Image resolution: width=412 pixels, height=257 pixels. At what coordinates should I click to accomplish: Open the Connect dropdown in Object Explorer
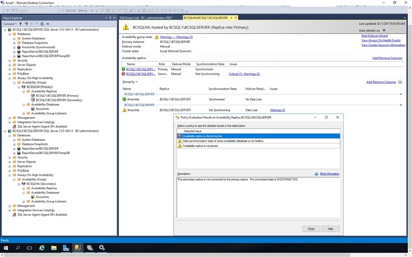coord(10,24)
